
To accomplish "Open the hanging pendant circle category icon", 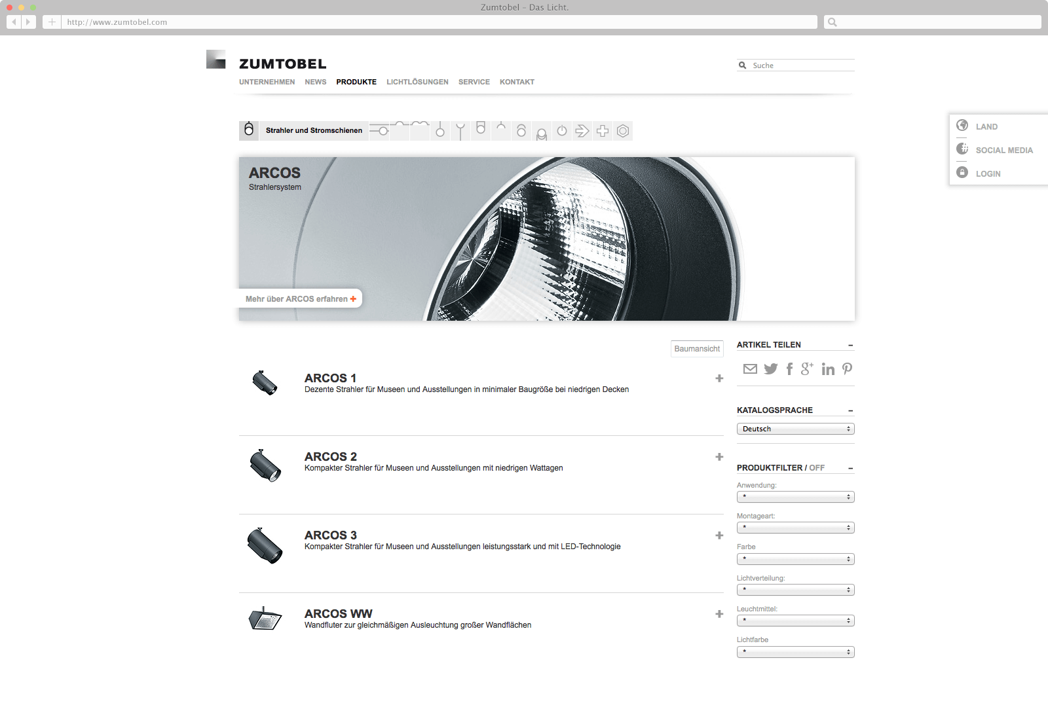I will tap(440, 130).
